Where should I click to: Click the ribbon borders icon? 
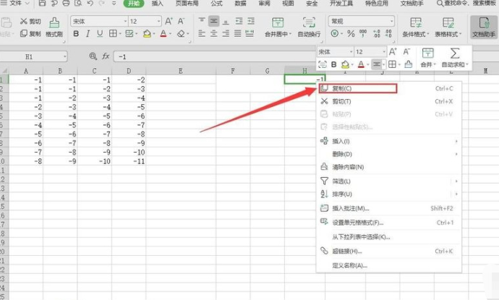(x=113, y=33)
